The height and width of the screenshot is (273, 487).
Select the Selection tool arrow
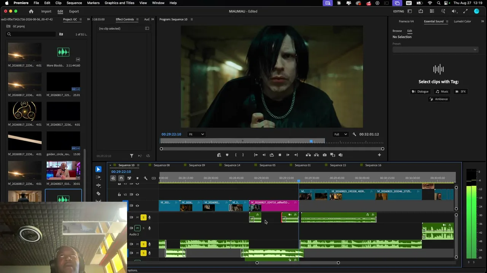click(x=99, y=169)
